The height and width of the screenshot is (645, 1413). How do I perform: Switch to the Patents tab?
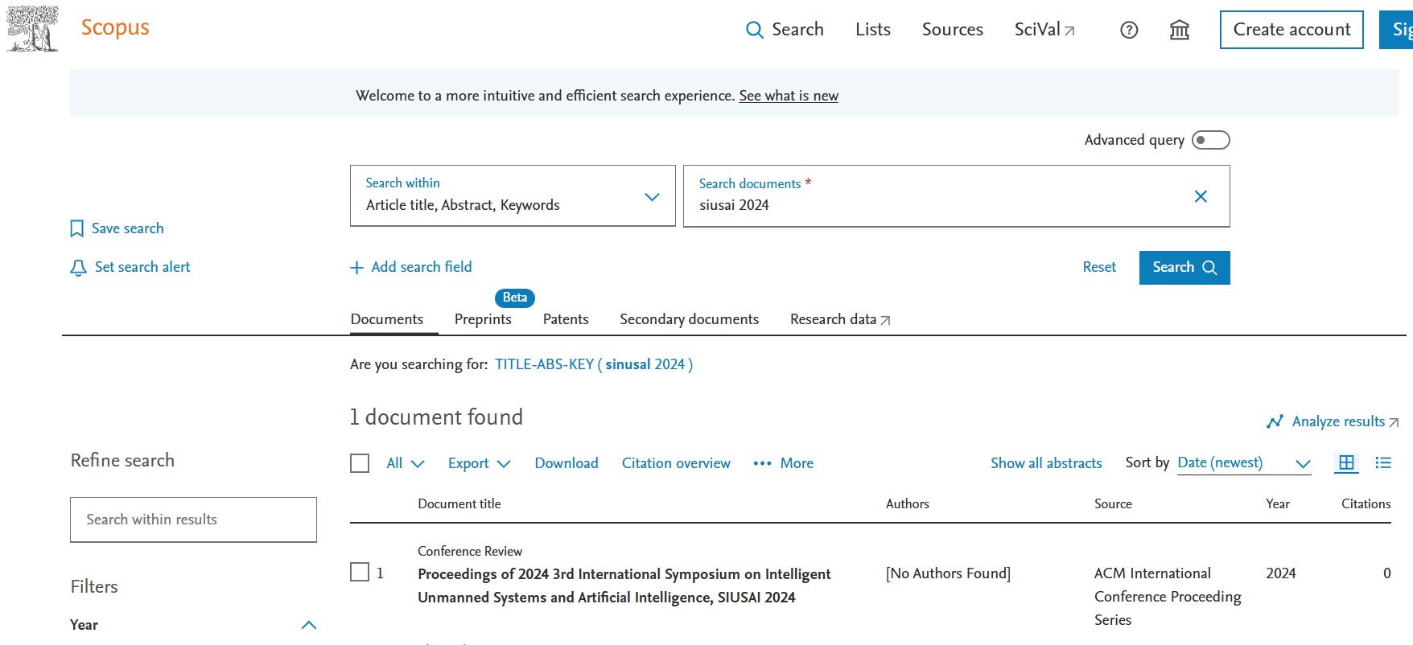(x=566, y=319)
